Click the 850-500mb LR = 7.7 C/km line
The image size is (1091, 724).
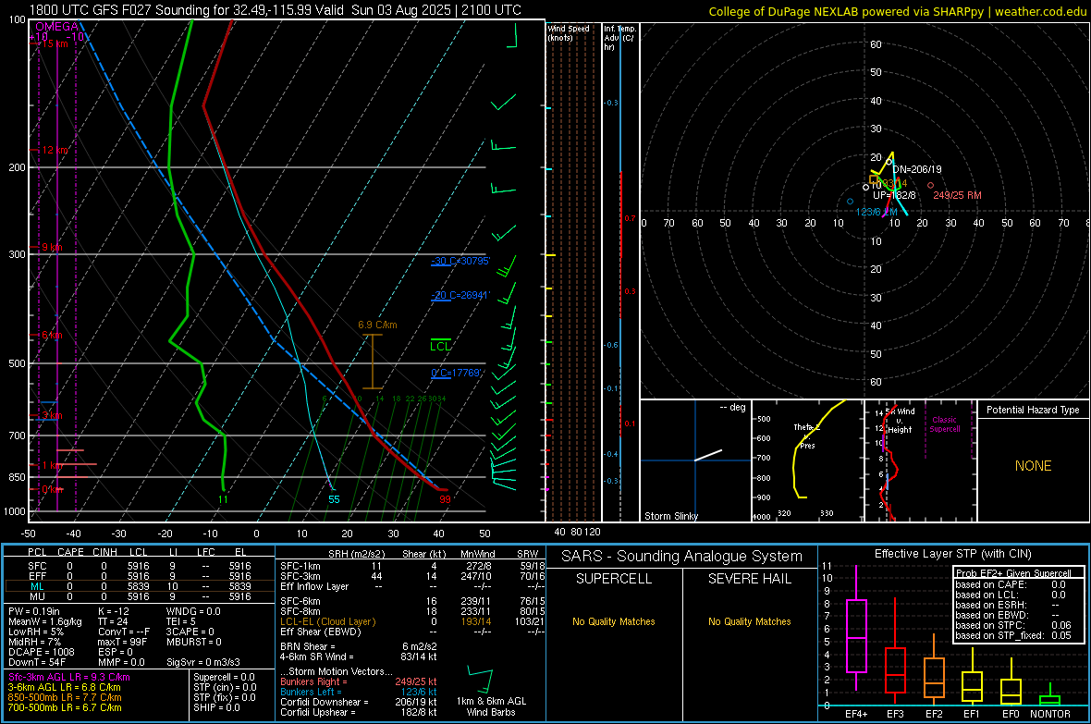65,697
